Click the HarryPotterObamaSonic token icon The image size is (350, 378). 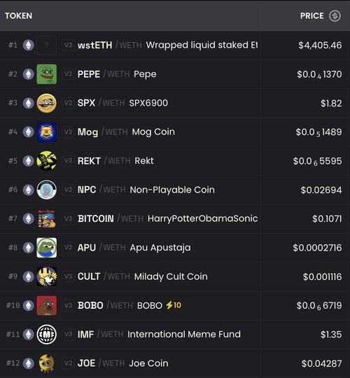pyautogui.click(x=46, y=218)
